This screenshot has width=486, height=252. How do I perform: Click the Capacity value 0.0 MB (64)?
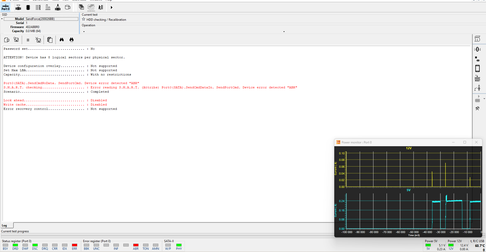point(33,31)
